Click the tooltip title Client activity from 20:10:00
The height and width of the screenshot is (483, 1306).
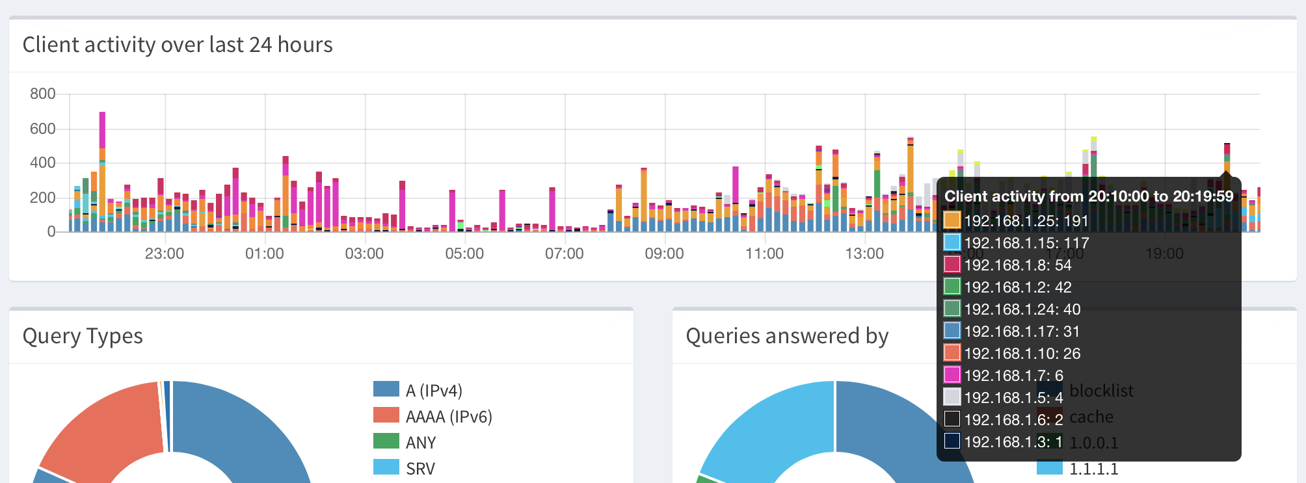(1089, 196)
